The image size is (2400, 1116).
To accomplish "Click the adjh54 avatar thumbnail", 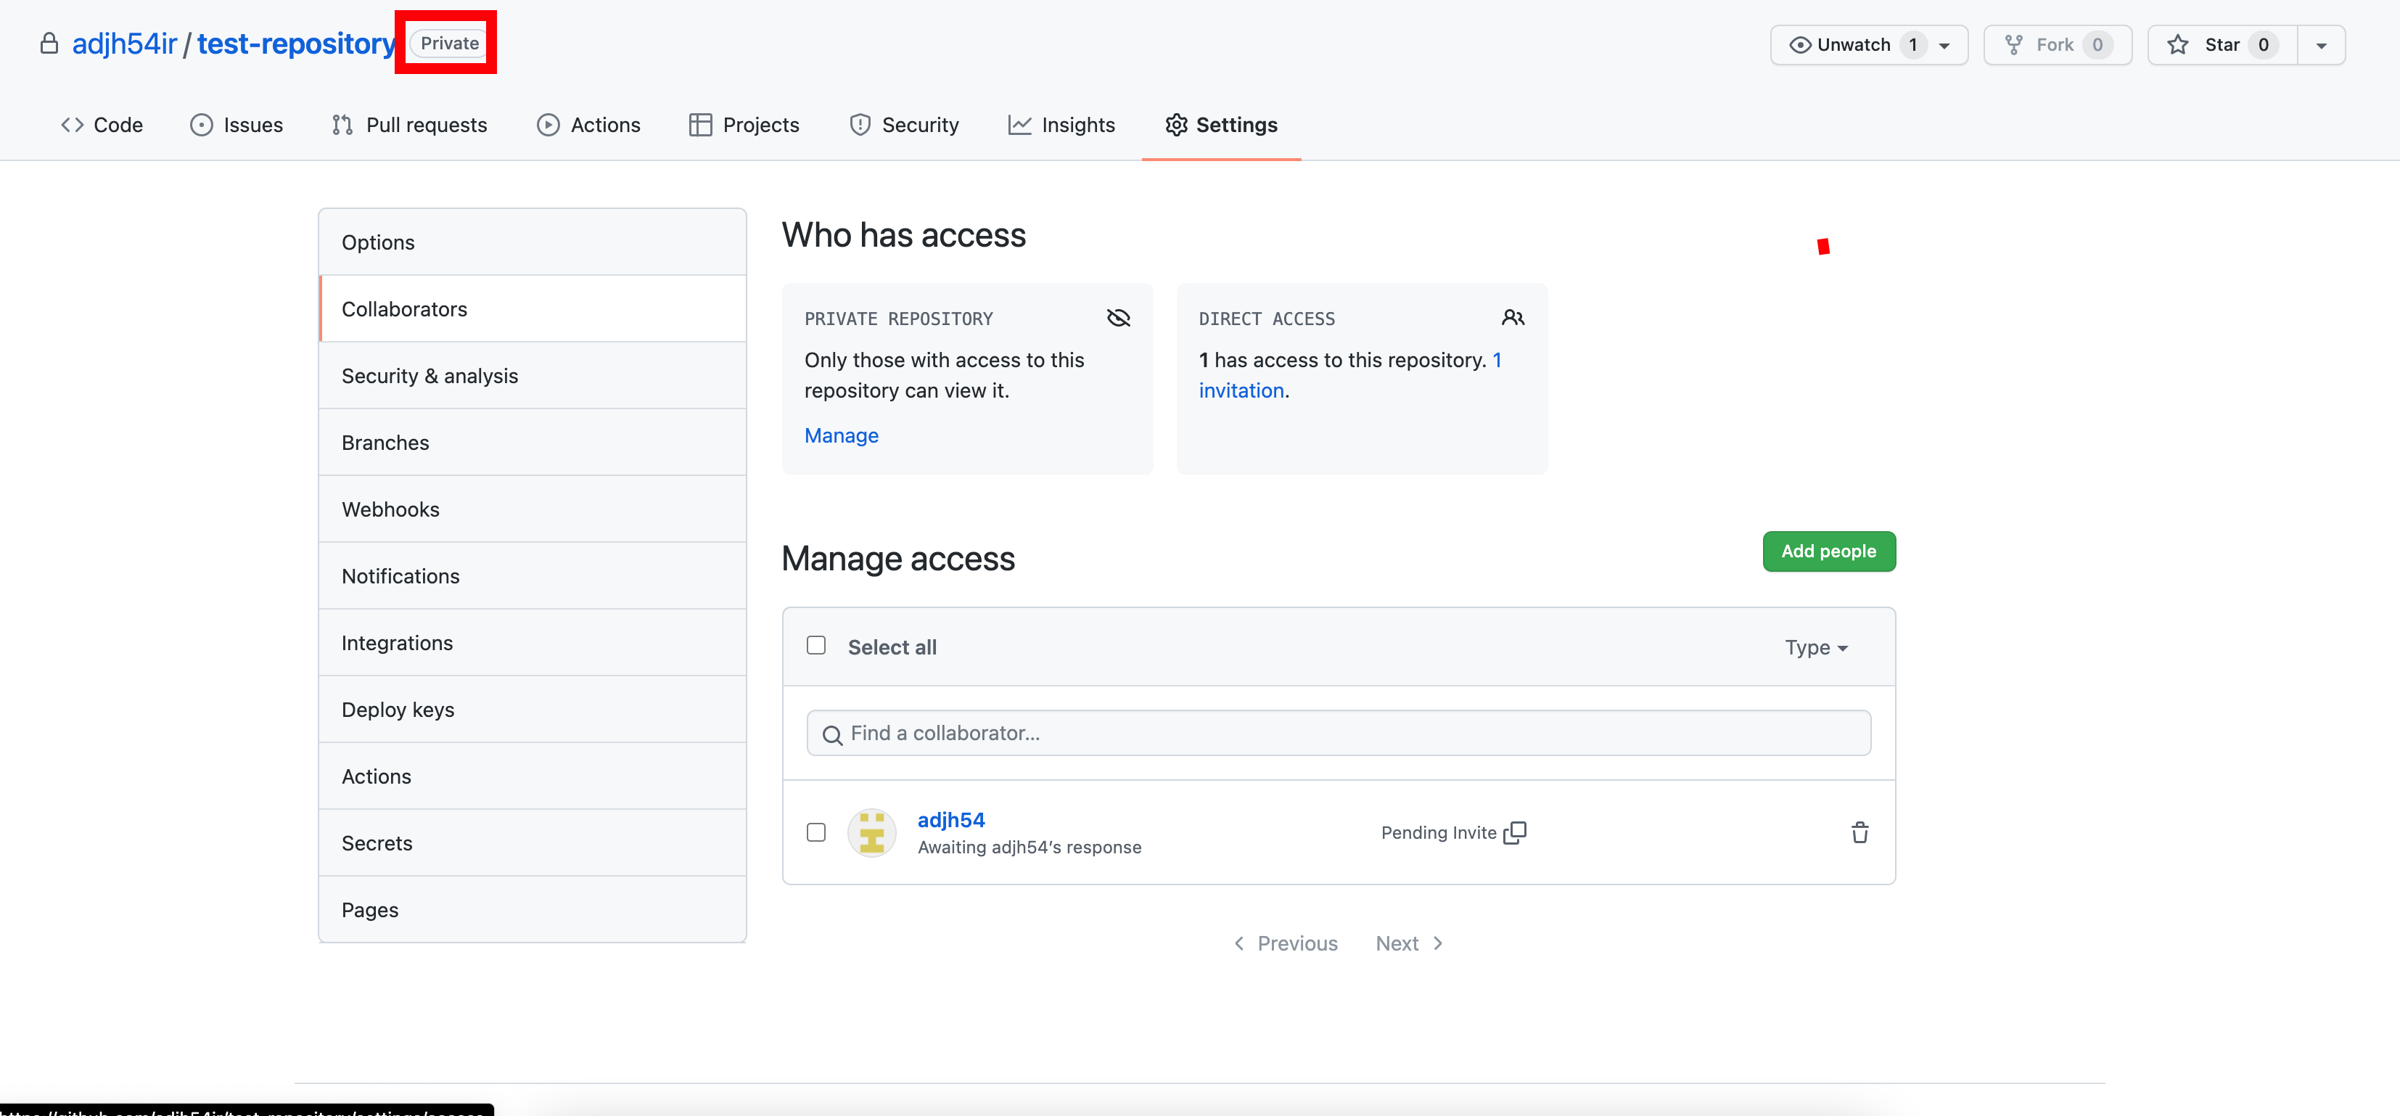I will coord(871,832).
